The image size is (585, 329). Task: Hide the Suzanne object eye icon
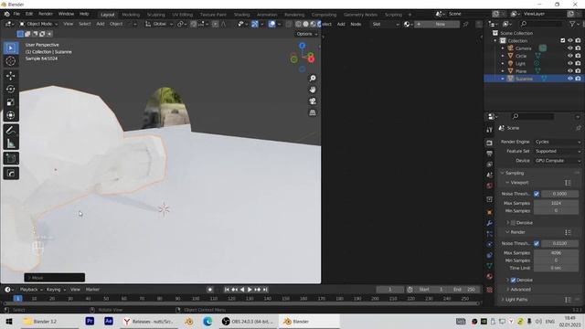570,79
